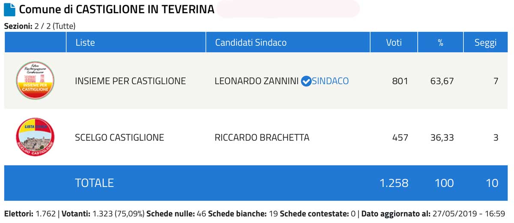This screenshot has width=514, height=223.
Task: Click the percentage column header
Action: coord(441,42)
